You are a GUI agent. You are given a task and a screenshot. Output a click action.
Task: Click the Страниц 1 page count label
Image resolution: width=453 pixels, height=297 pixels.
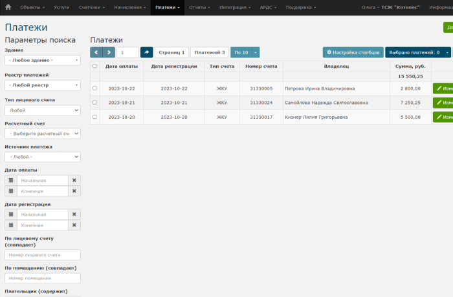pos(171,52)
